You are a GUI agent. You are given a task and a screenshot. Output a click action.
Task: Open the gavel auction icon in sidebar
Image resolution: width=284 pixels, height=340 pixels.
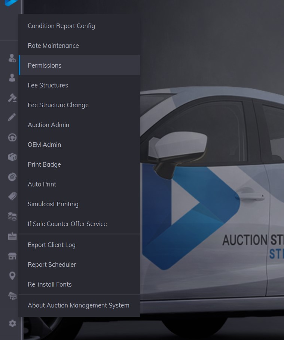pyautogui.click(x=12, y=98)
